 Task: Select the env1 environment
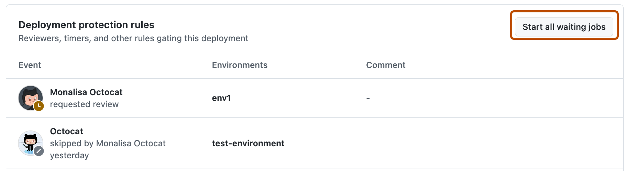coord(221,98)
